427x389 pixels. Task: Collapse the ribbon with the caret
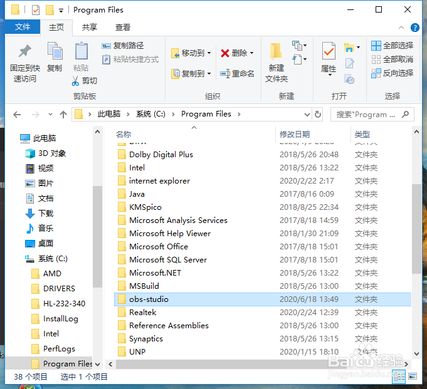[x=401, y=28]
